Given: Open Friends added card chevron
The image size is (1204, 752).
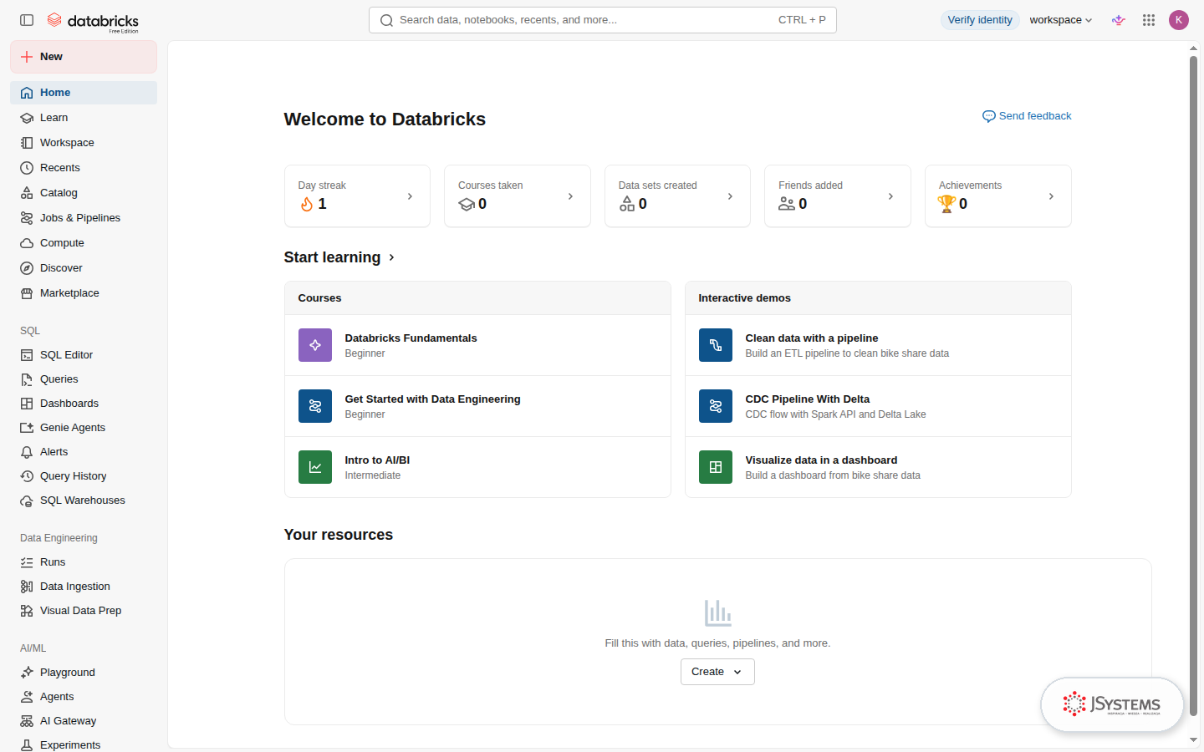Looking at the screenshot, I should click(x=890, y=196).
